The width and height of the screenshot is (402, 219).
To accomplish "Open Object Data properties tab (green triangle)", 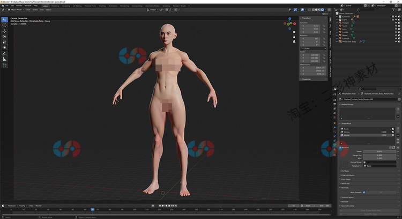I will [x=334, y=145].
